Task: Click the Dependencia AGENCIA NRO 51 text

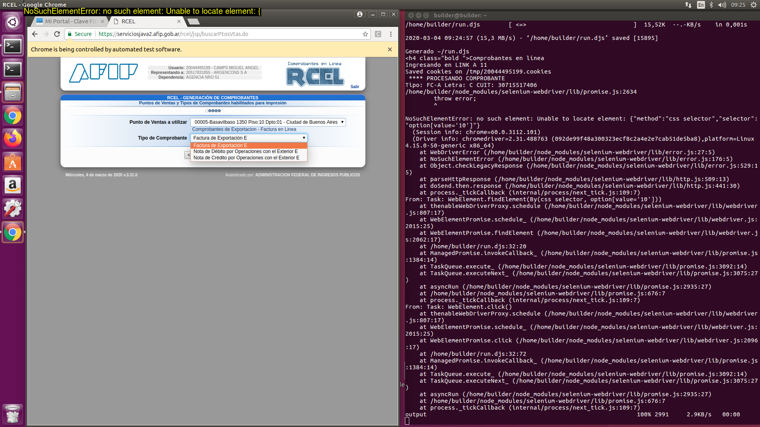Action: (x=202, y=77)
